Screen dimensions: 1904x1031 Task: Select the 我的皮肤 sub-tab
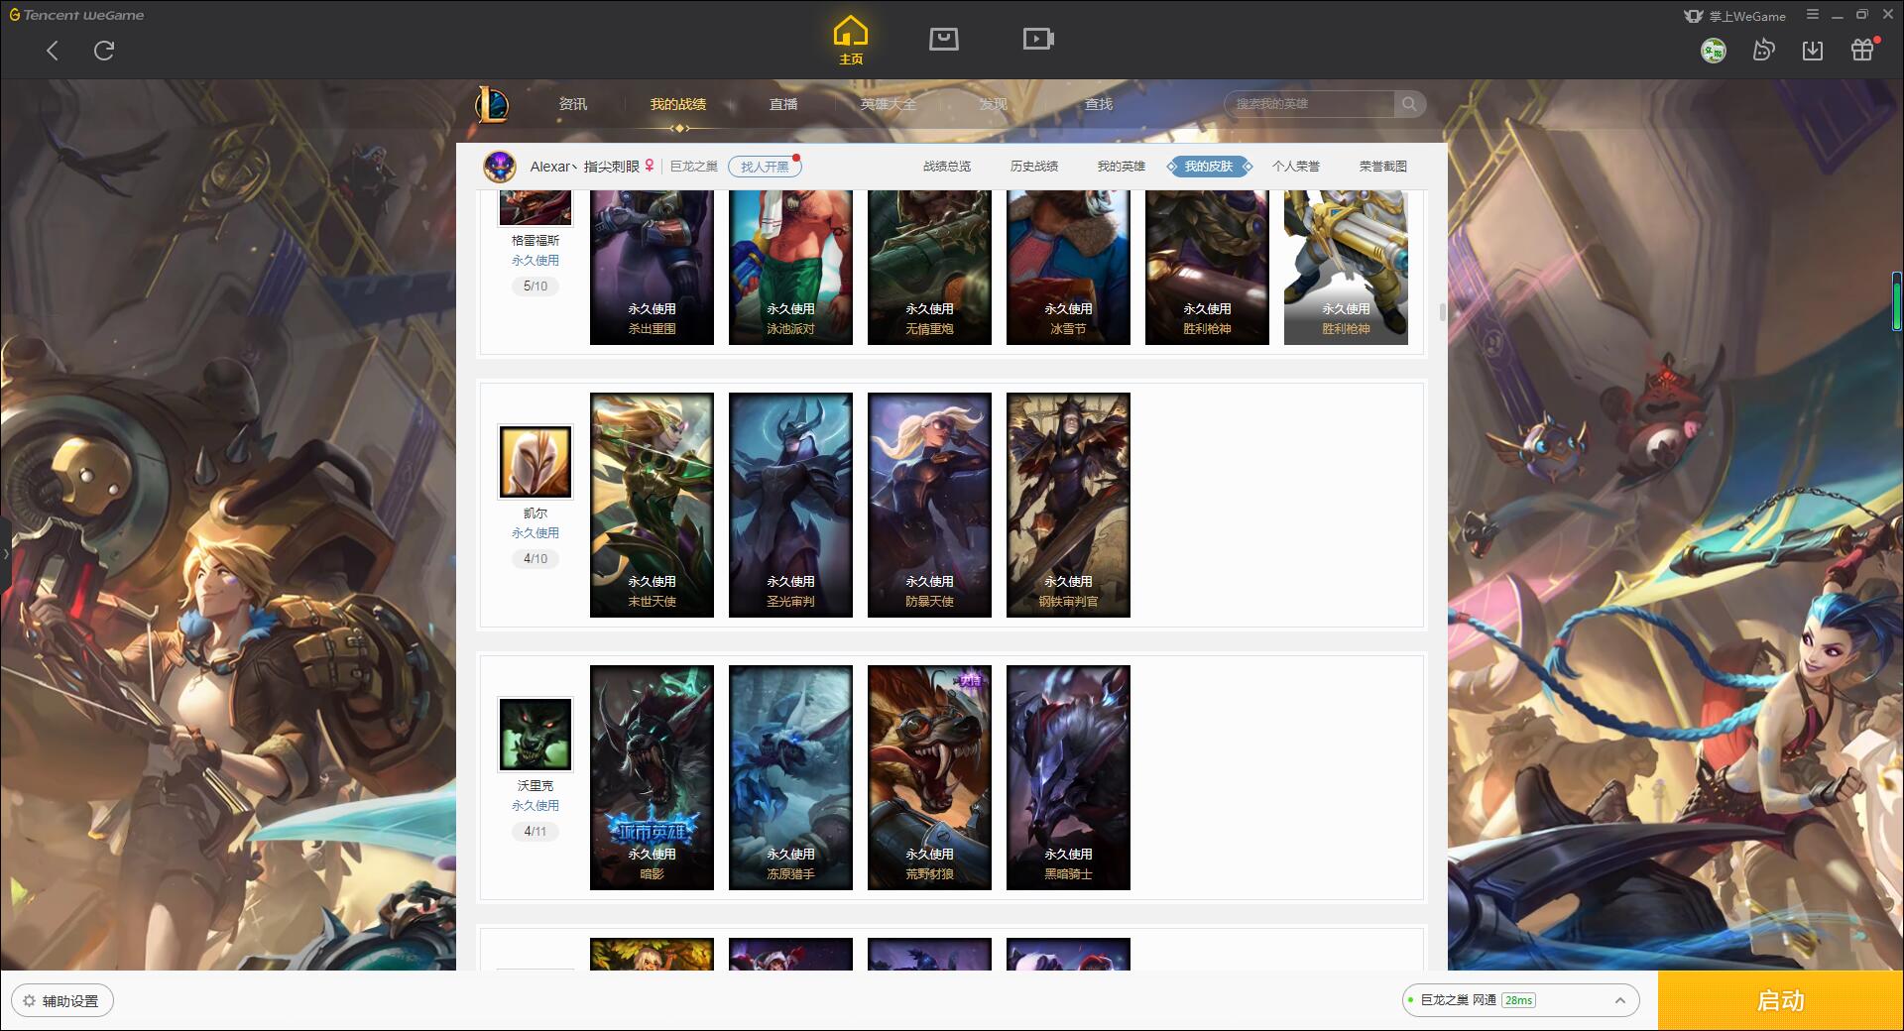coord(1209,167)
